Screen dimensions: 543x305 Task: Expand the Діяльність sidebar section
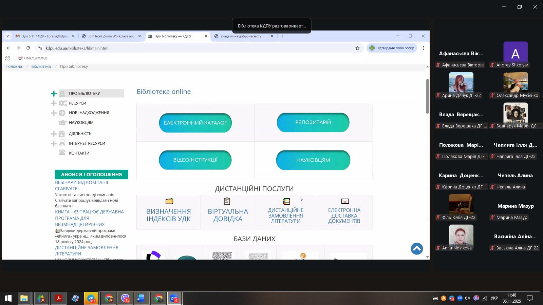(x=54, y=134)
